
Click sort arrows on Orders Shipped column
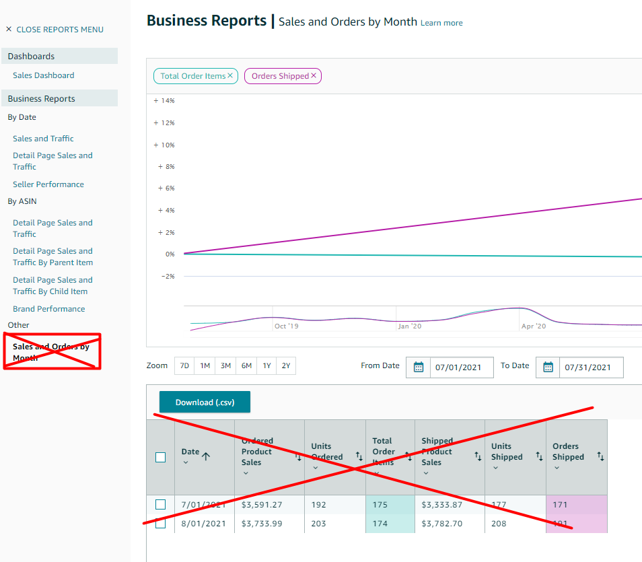(600, 456)
